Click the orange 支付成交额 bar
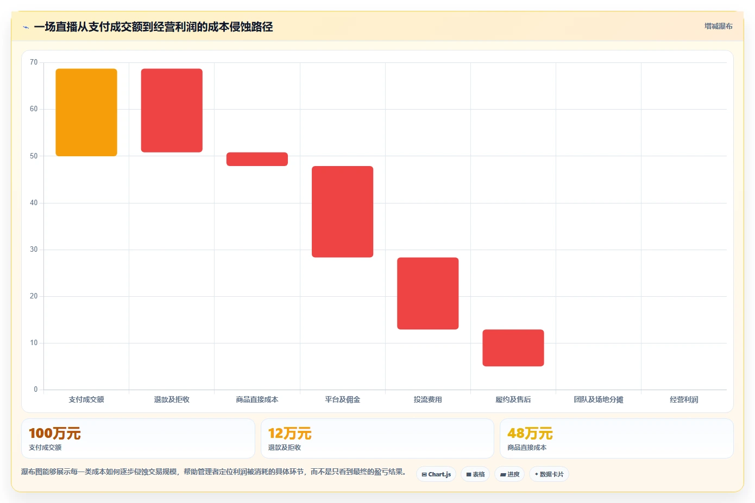This screenshot has width=755, height=503. [x=86, y=112]
